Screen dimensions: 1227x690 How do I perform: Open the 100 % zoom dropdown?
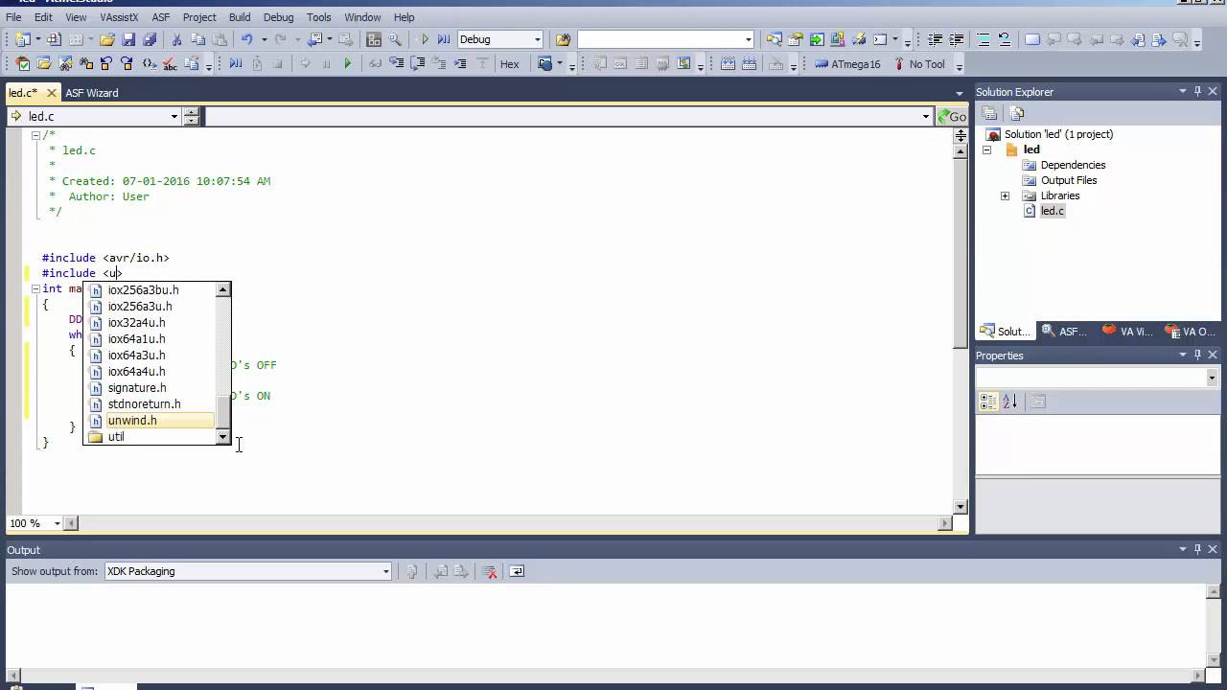[58, 523]
